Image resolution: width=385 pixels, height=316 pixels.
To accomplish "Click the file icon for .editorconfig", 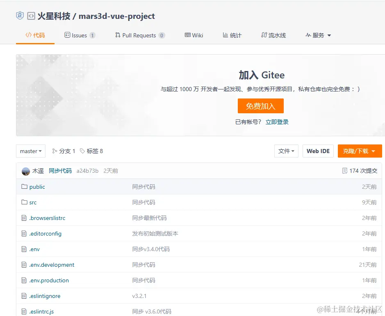I will coord(24,234).
